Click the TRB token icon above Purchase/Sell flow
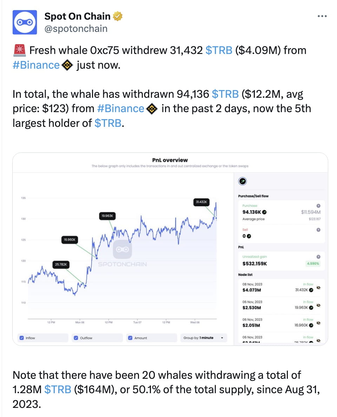The width and height of the screenshot is (337, 417). tap(243, 182)
